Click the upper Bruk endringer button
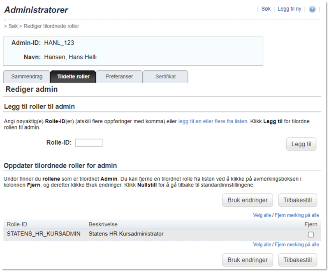 pos(248,200)
